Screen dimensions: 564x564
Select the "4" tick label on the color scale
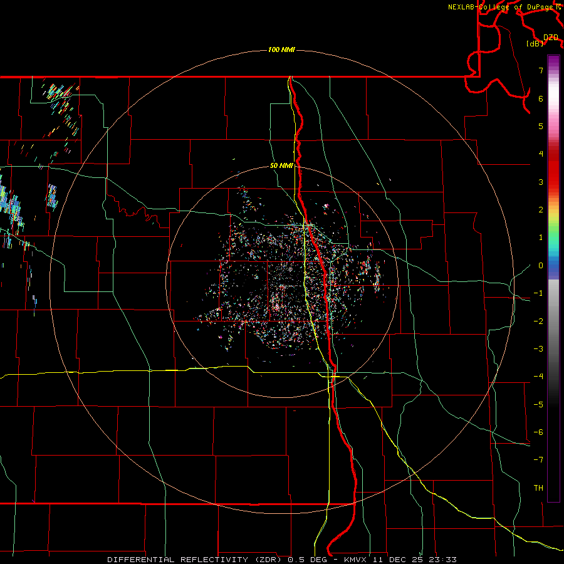click(541, 154)
